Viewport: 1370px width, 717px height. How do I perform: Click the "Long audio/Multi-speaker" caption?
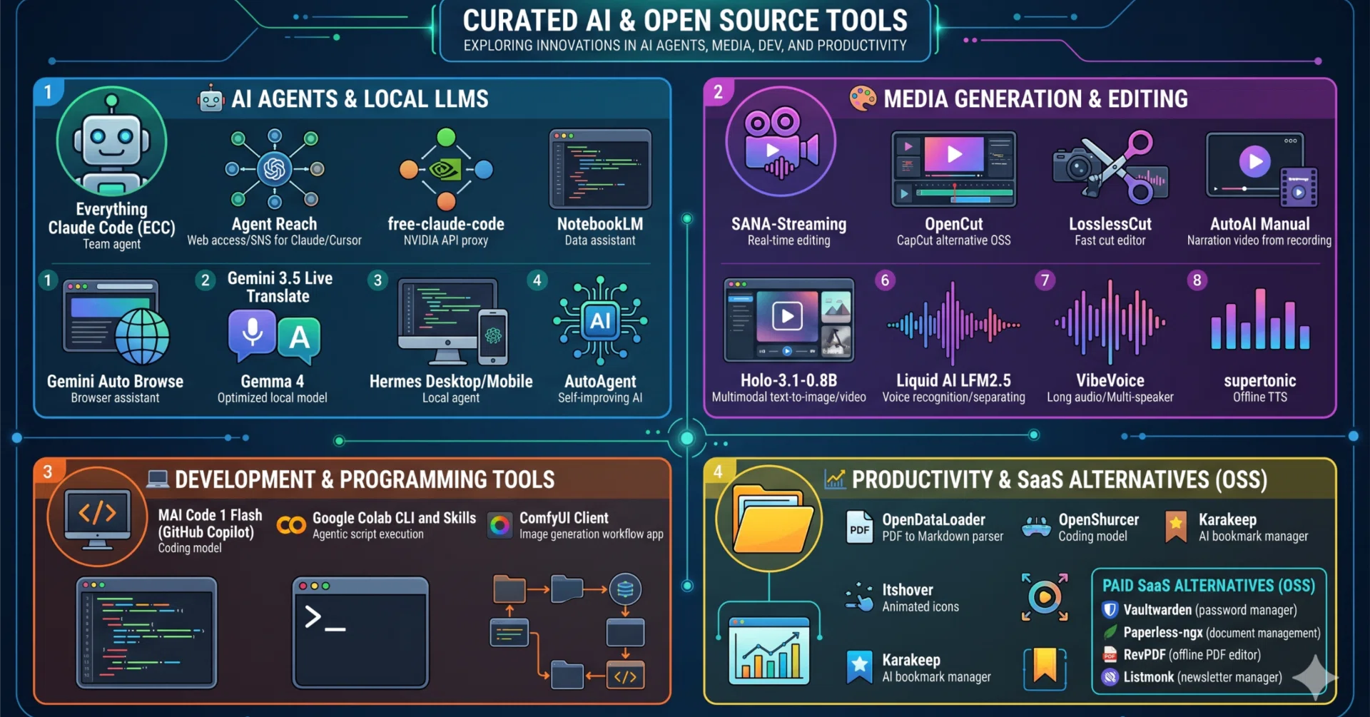1110,397
